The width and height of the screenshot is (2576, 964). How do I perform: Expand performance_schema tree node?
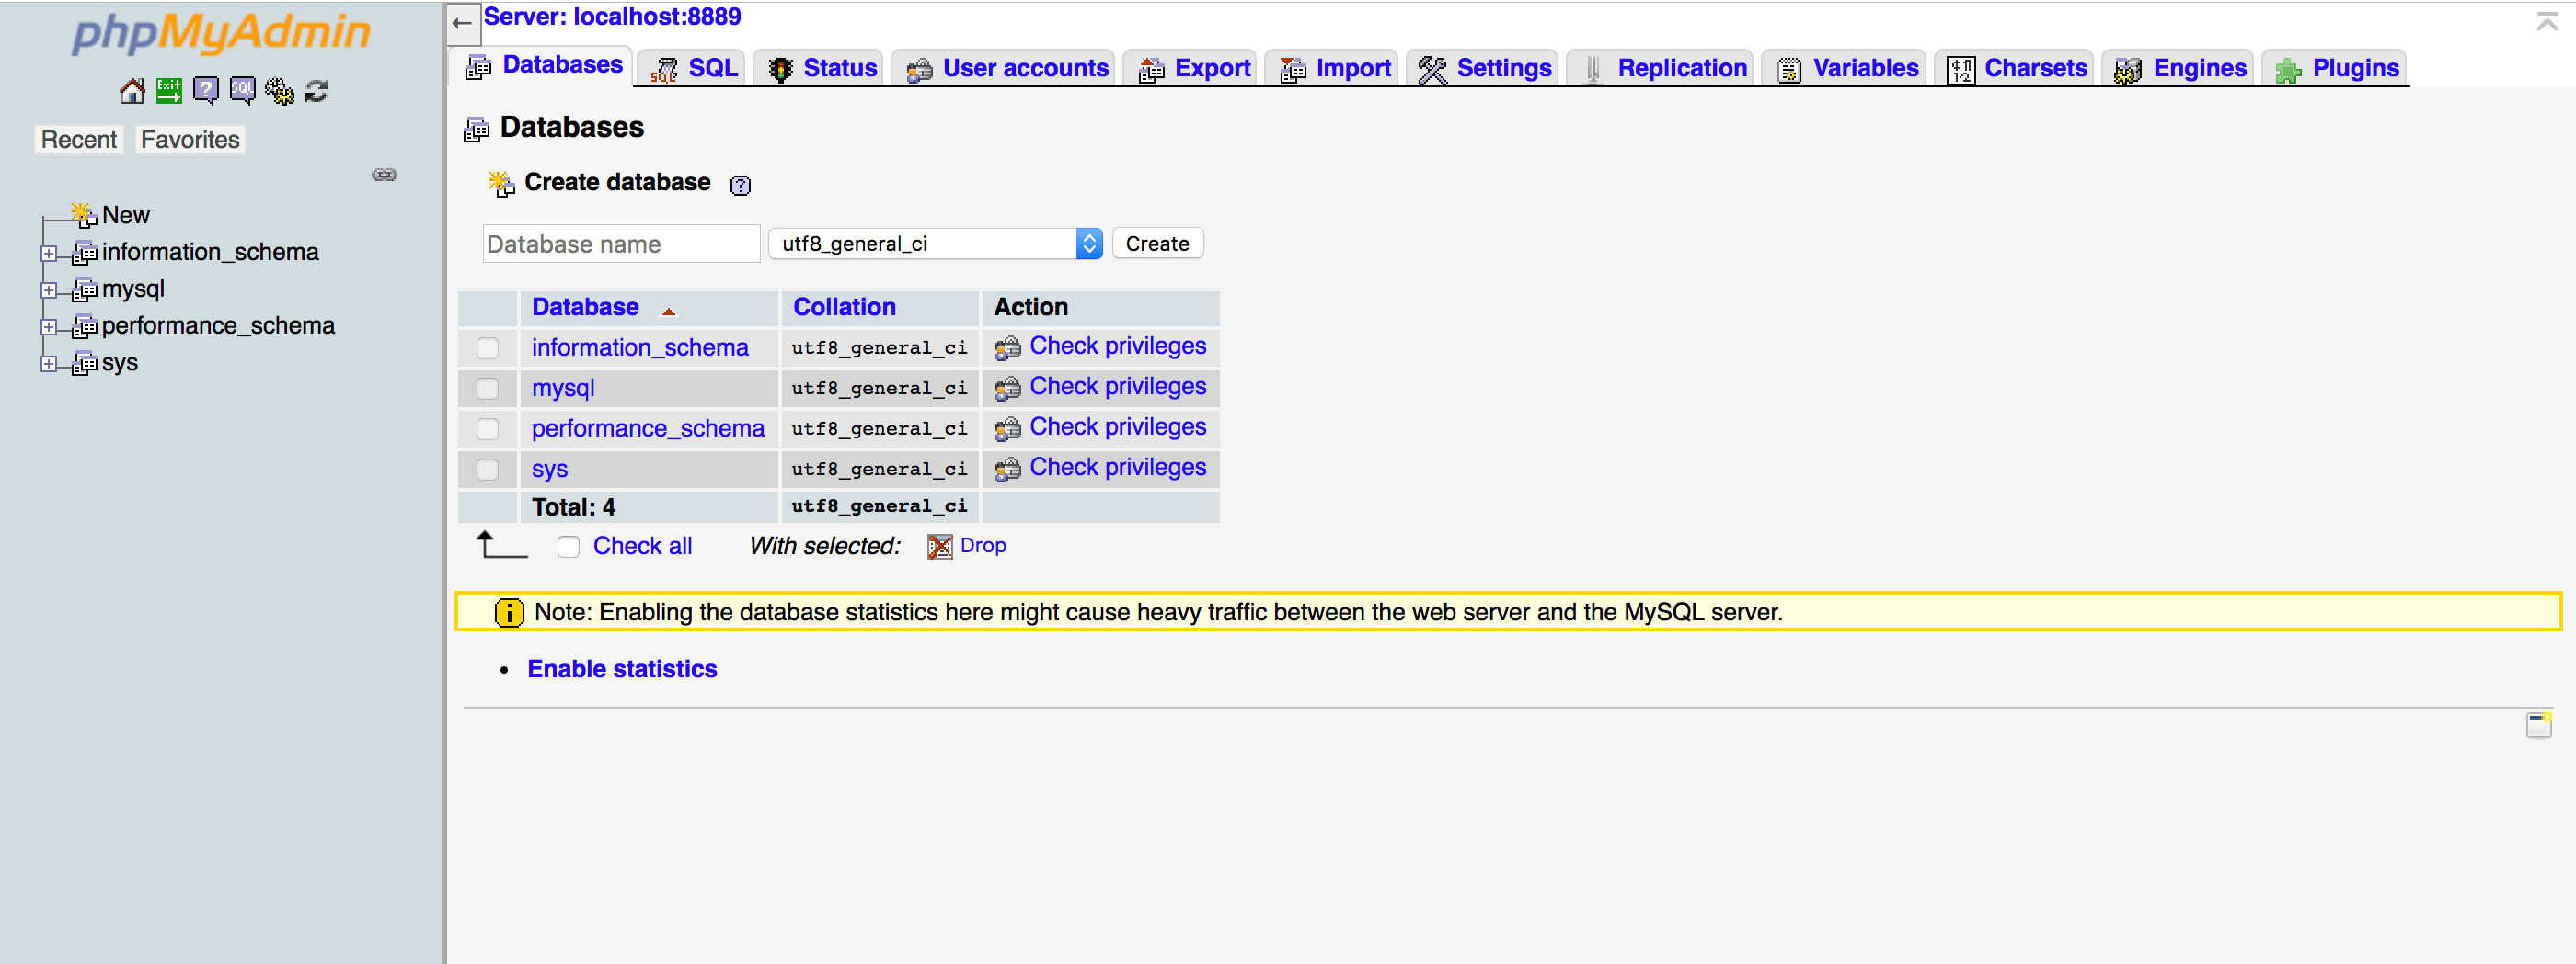click(x=48, y=326)
